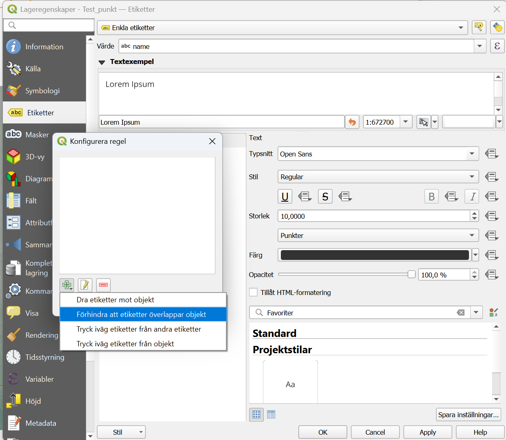506x440 pixels.
Task: Toggle underline text style
Action: tap(285, 196)
